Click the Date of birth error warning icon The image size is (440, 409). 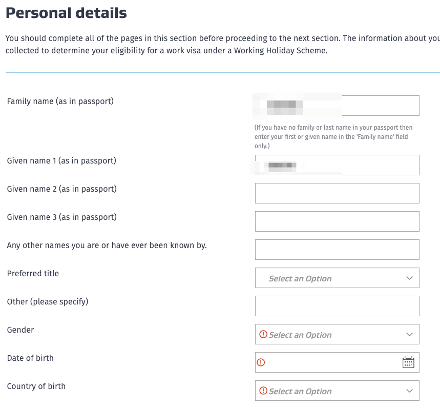pyautogui.click(x=261, y=362)
